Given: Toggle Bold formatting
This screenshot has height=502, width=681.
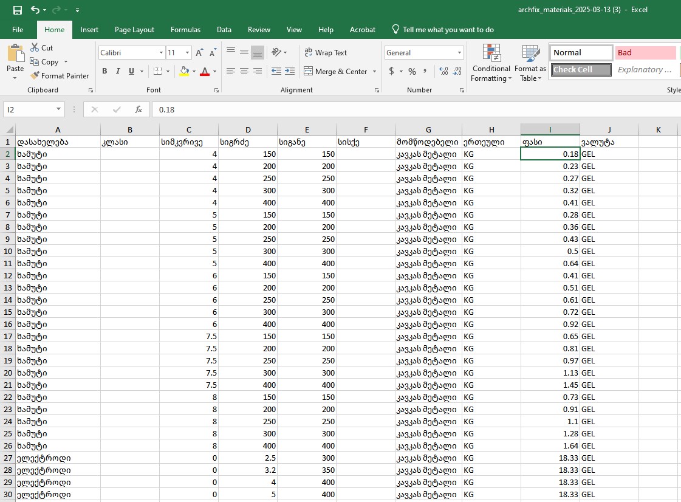Looking at the screenshot, I should [104, 71].
